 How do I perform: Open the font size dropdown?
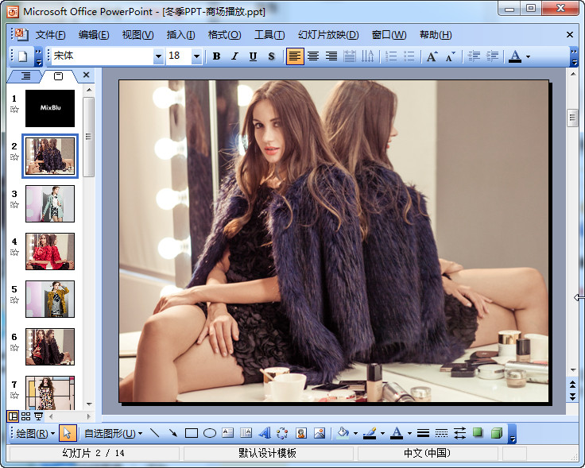pyautogui.click(x=196, y=56)
